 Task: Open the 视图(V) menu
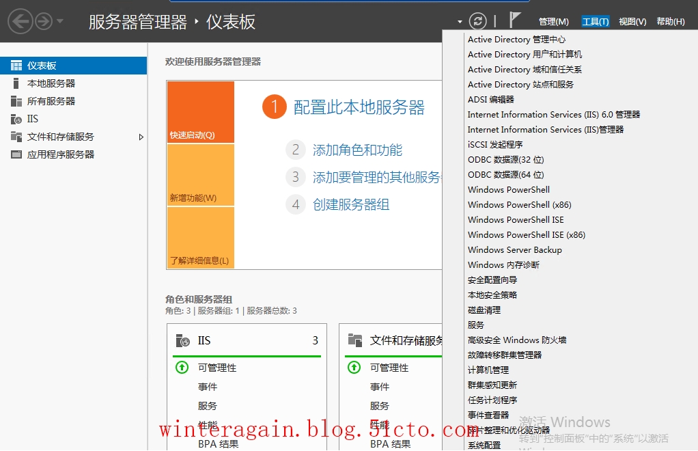pyautogui.click(x=632, y=21)
